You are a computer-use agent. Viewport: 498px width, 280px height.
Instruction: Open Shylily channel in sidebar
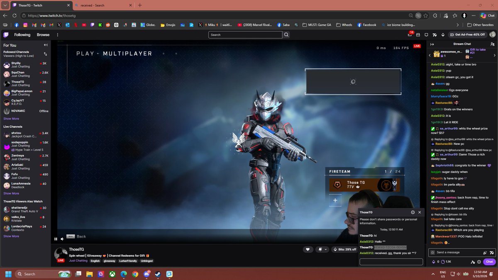[x=26, y=65]
